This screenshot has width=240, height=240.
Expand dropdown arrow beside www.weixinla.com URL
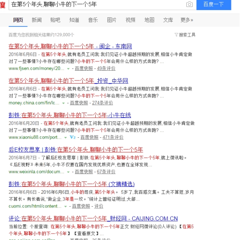[68, 172]
